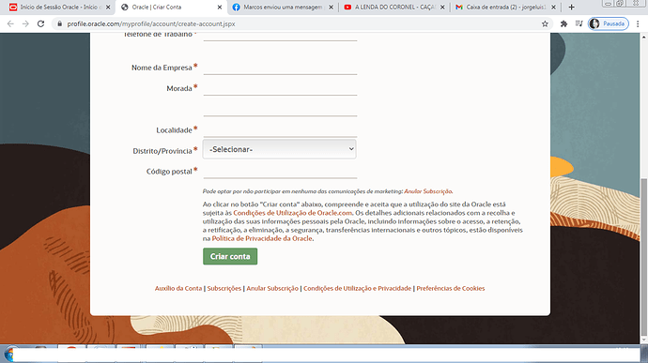The height and width of the screenshot is (363, 648).
Task: Open a new tab with plus icon
Action: tap(572, 7)
